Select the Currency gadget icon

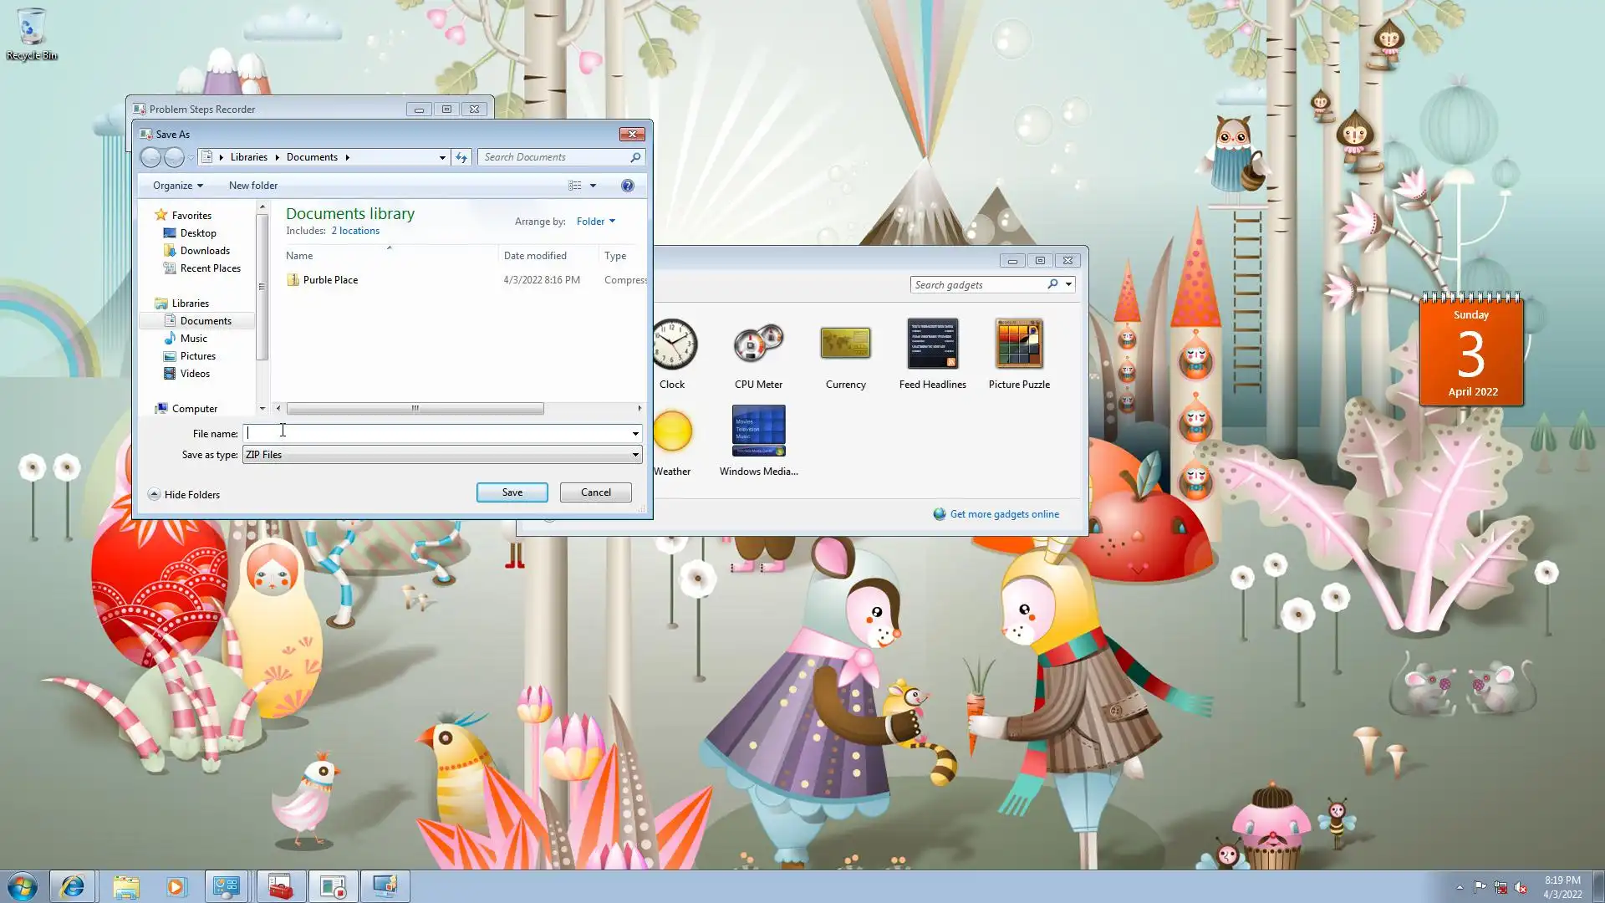coord(845,344)
